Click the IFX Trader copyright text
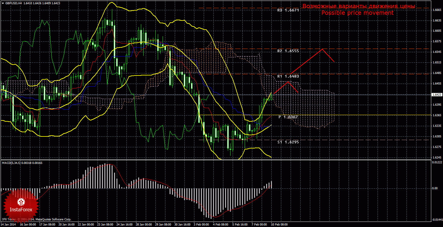 (37, 219)
